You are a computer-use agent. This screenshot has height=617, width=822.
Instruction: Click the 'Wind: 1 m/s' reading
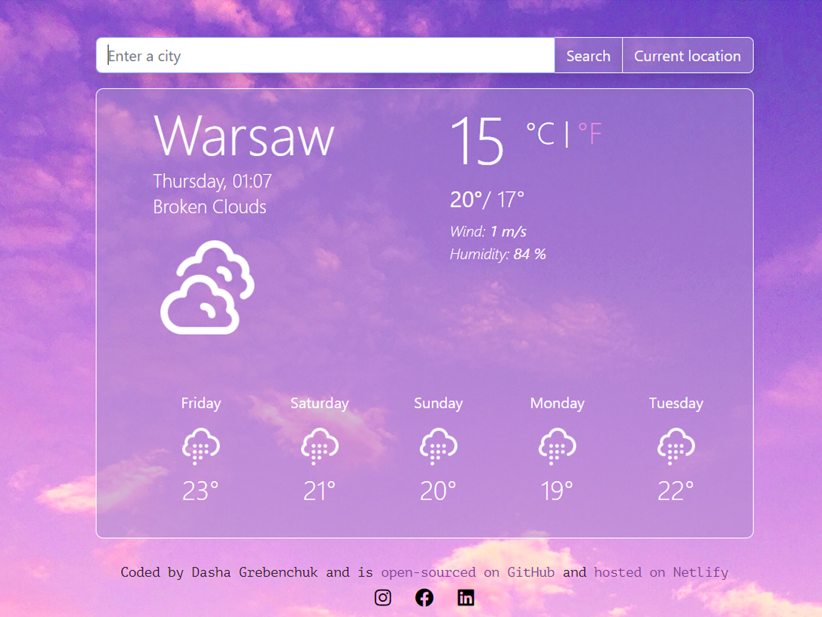488,231
